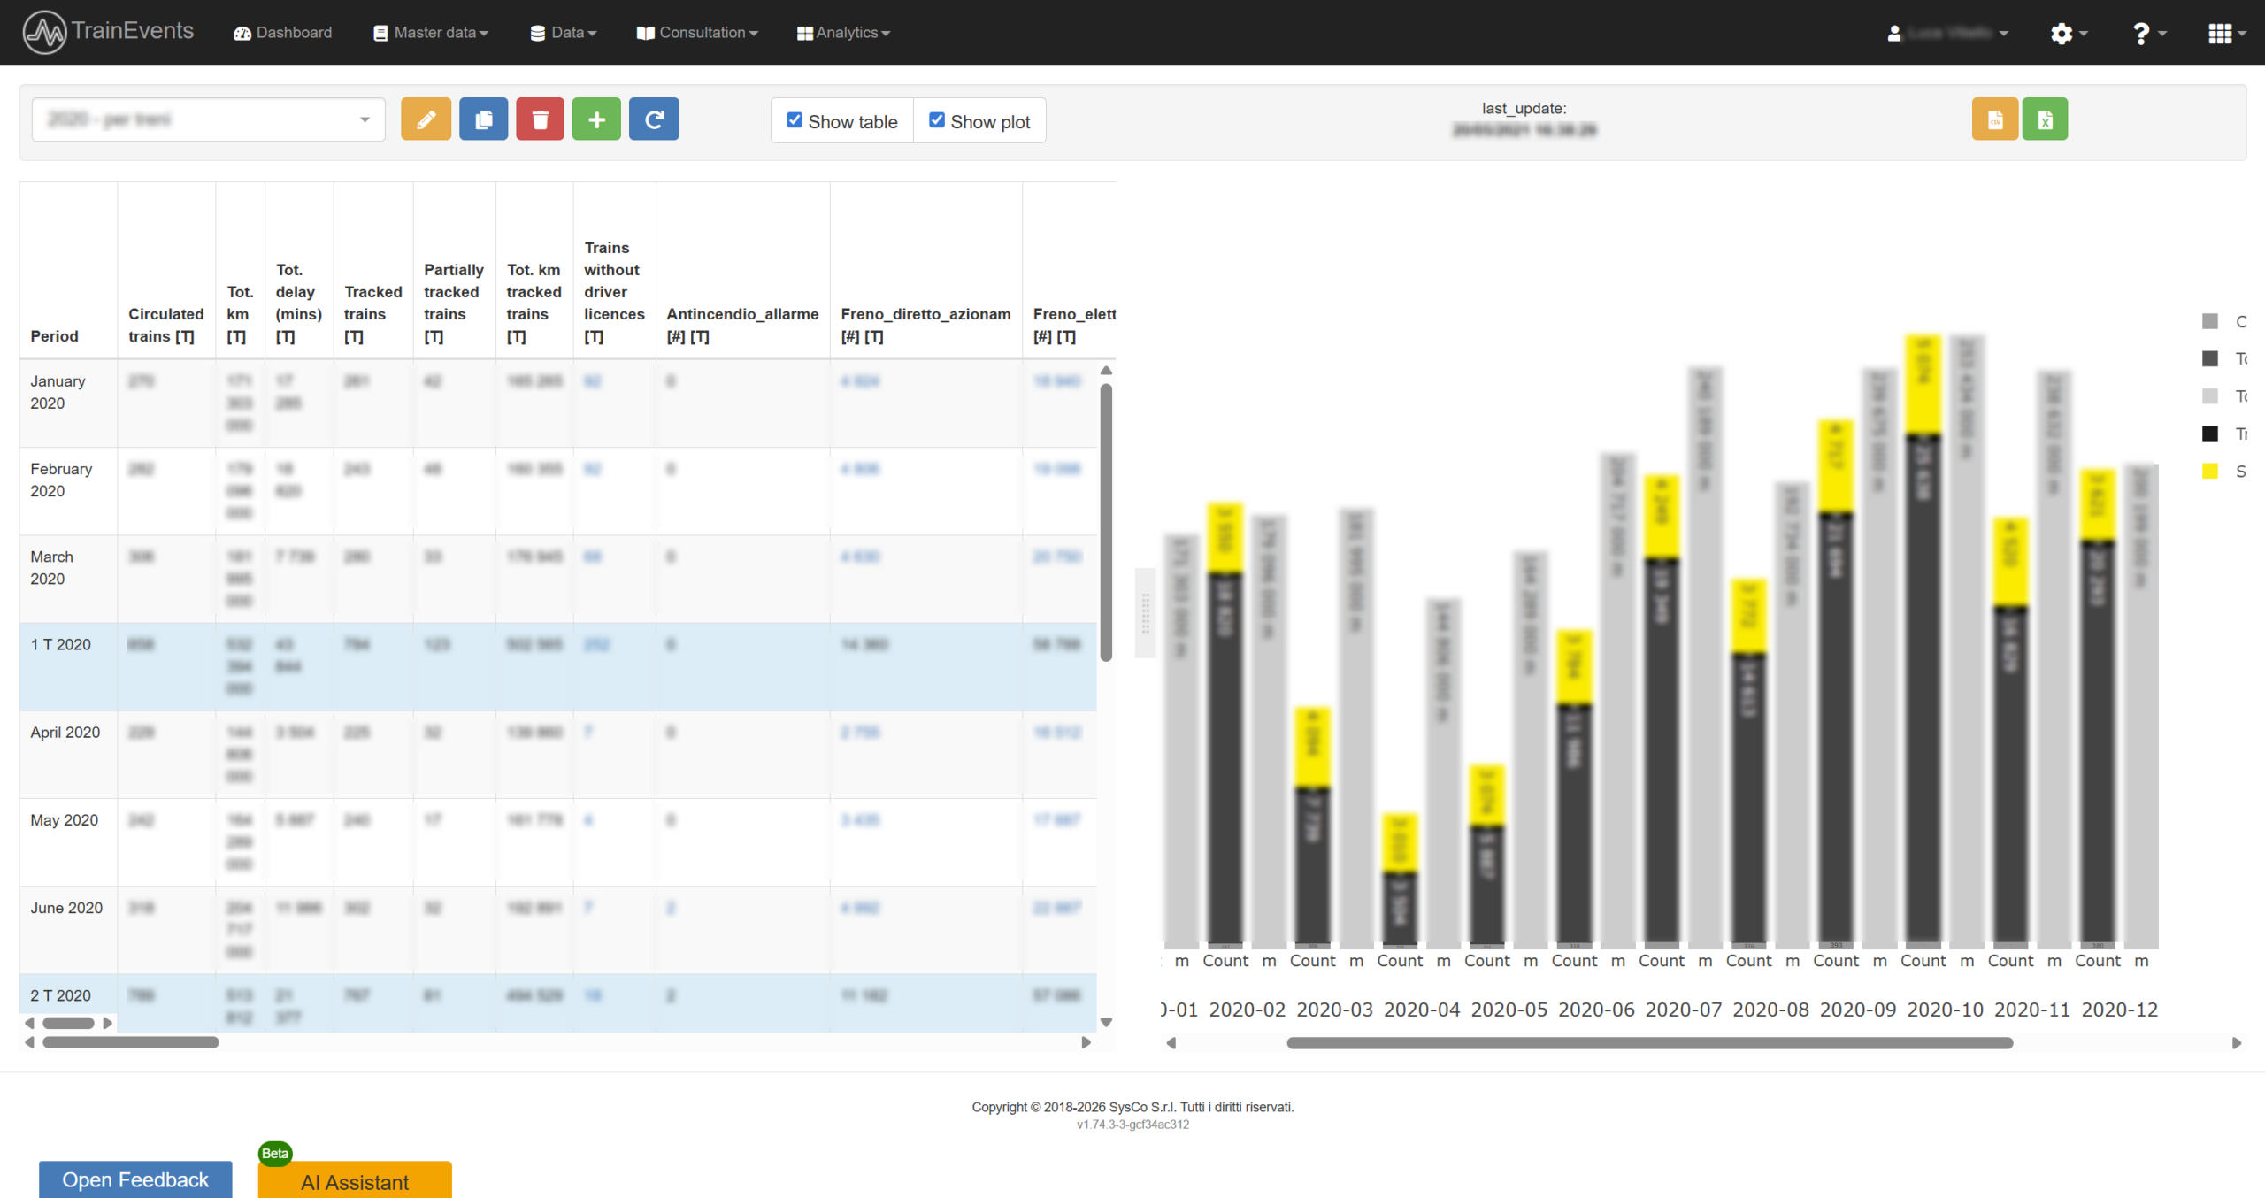Click the blue duplicate report icon
The width and height of the screenshot is (2265, 1198).
pyautogui.click(x=483, y=119)
